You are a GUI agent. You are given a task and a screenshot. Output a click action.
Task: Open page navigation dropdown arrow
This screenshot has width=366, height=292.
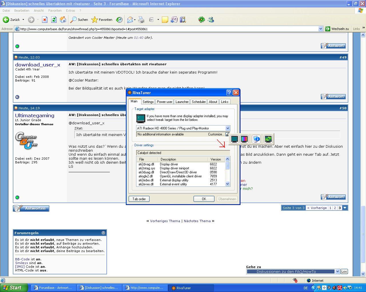tap(345, 208)
